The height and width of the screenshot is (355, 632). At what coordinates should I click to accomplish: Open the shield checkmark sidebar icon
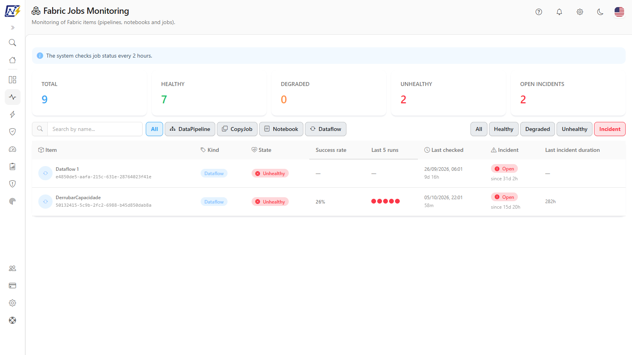point(13,132)
